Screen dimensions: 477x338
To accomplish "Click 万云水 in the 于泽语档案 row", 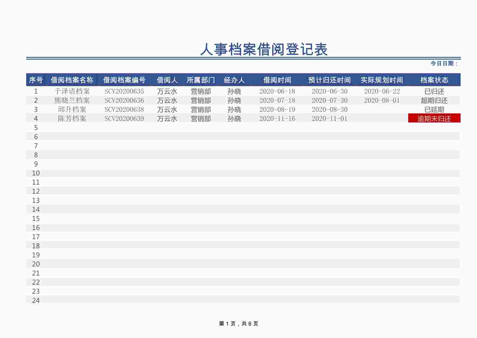I will click(x=167, y=91).
